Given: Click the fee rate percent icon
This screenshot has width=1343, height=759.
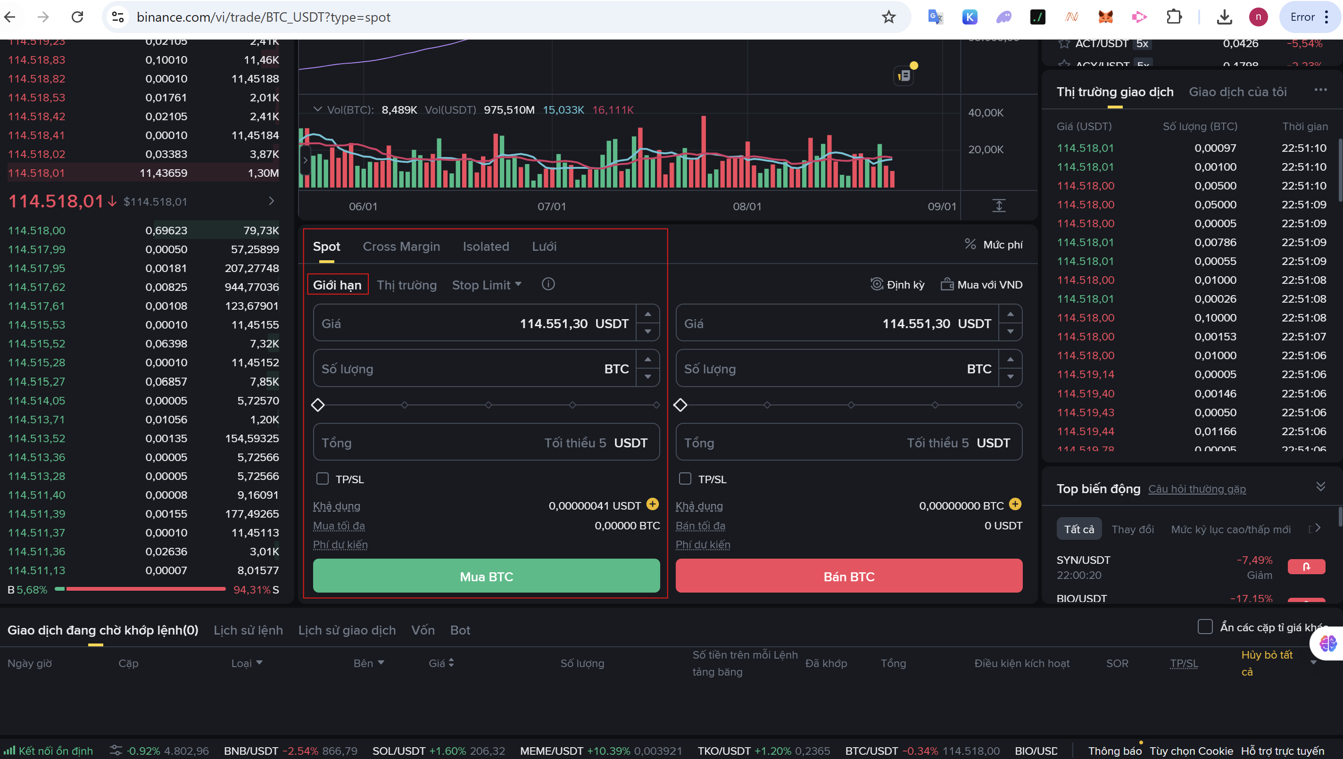Looking at the screenshot, I should [x=970, y=244].
